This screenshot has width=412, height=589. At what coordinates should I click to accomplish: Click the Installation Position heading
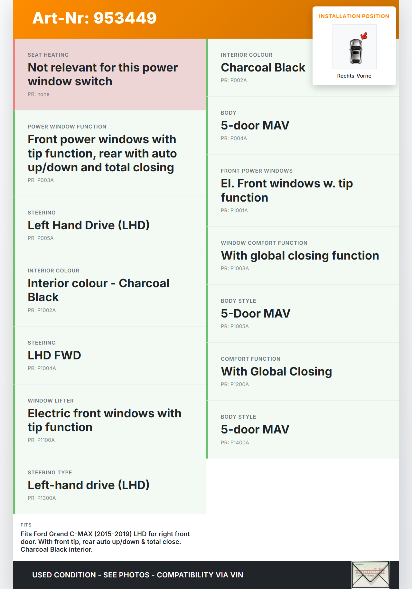click(354, 16)
